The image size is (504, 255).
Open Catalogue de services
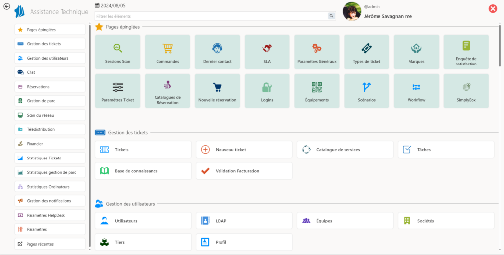[345, 150]
